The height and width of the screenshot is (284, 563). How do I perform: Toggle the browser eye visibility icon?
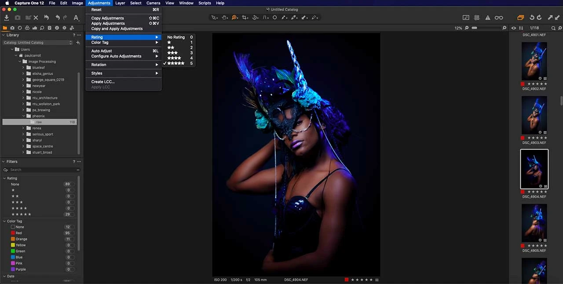click(514, 28)
